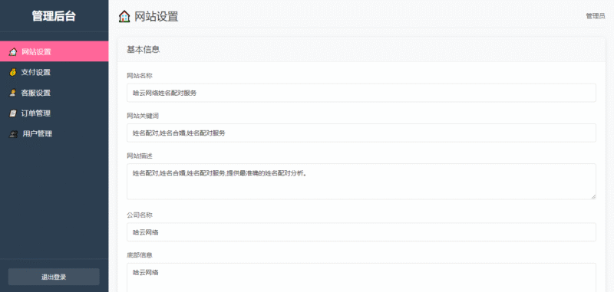Select 订单管理 from the sidebar
The width and height of the screenshot is (614, 292).
[54, 113]
